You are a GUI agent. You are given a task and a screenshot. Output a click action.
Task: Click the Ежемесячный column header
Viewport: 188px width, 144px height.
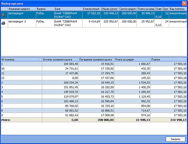[91, 9]
